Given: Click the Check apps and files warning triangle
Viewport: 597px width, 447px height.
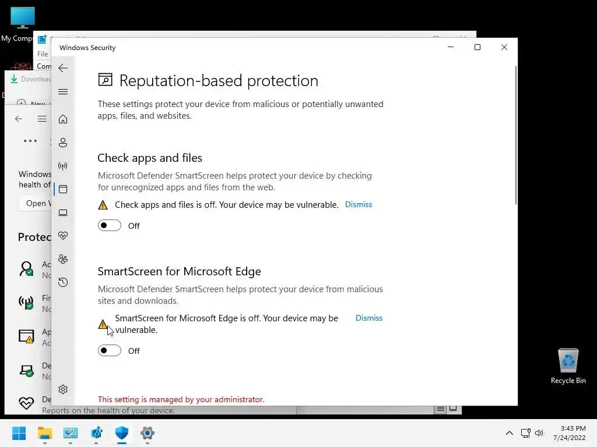Looking at the screenshot, I should pos(103,205).
